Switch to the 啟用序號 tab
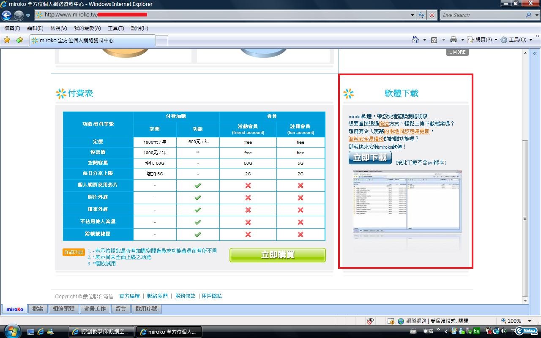 click(x=147, y=309)
